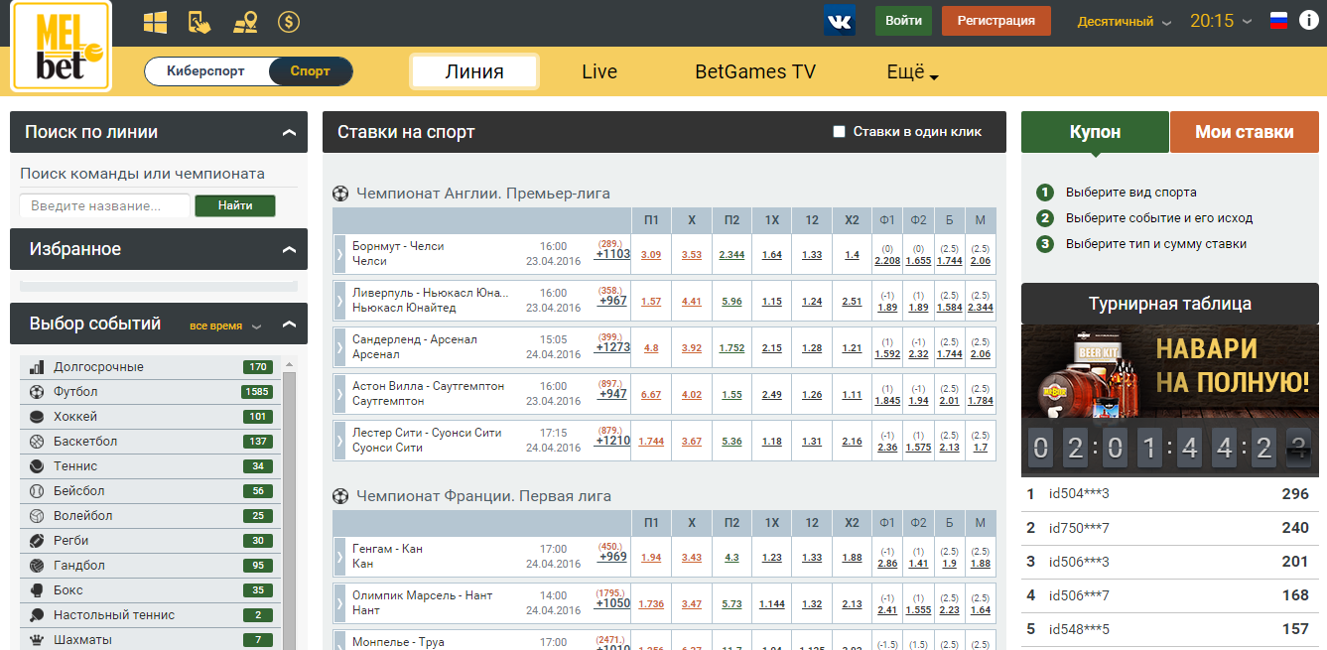The width and height of the screenshot is (1327, 650).
Task: Expand the Борнмут - Челси match row
Action: click(x=339, y=254)
